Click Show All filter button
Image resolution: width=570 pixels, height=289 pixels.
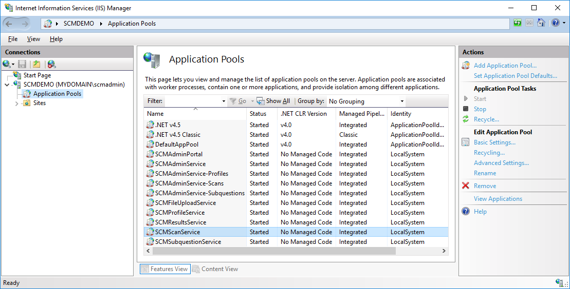pos(273,101)
